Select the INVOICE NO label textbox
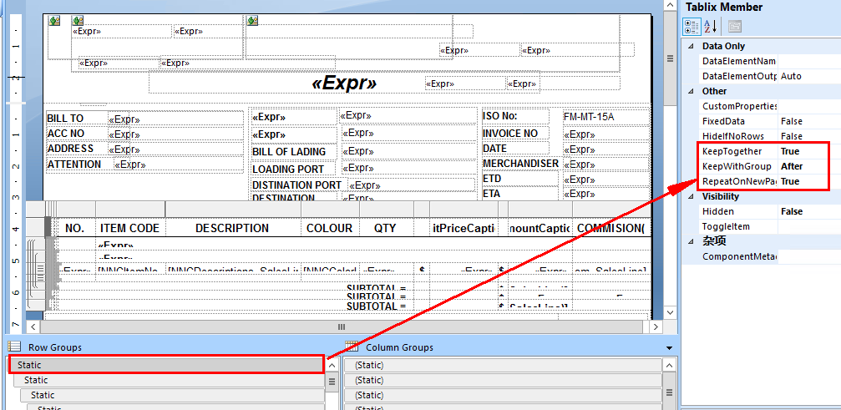This screenshot has height=410, width=841. [515, 134]
